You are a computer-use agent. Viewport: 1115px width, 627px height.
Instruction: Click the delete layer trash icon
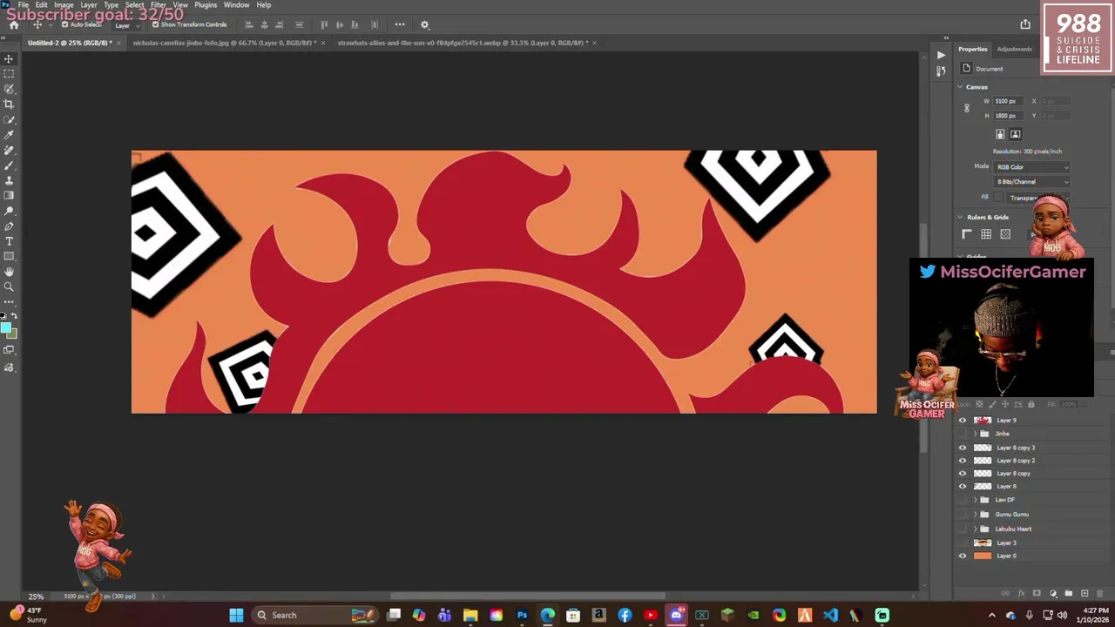pyautogui.click(x=1098, y=593)
